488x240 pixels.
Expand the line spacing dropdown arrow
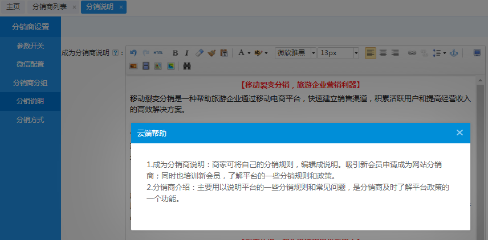pyautogui.click(x=444, y=53)
